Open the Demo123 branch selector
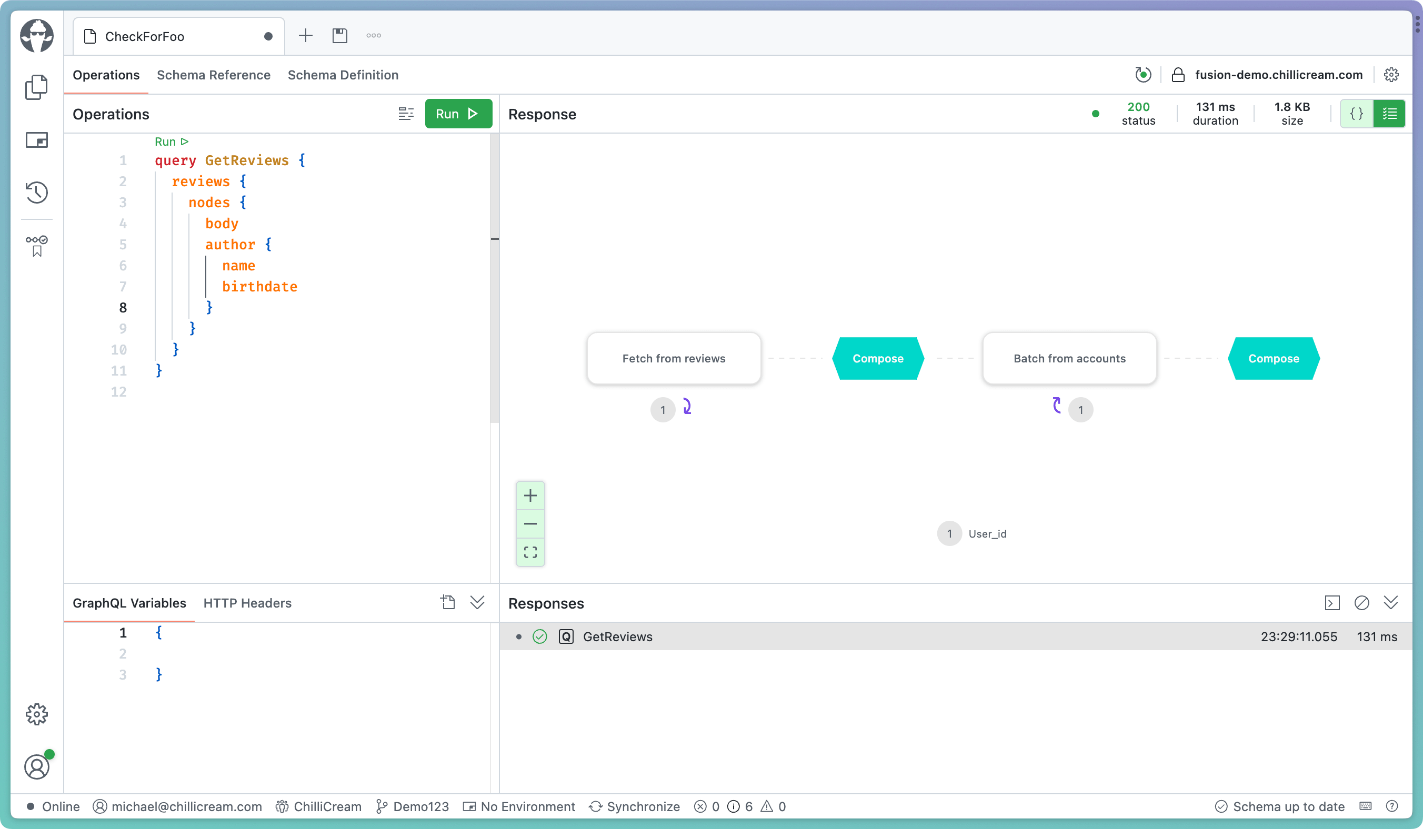The image size is (1423, 829). point(412,806)
